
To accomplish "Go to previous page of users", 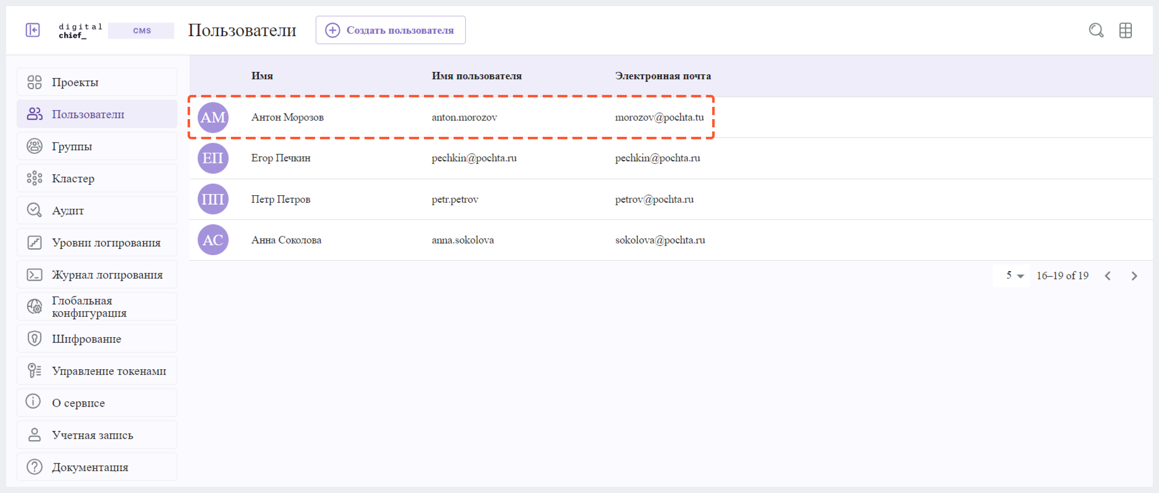I will point(1107,276).
